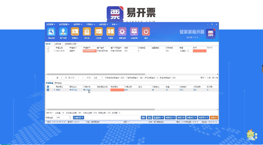Click the orange cell under the tax number column
Viewport: 263px width, 145px height.
pos(199,51)
